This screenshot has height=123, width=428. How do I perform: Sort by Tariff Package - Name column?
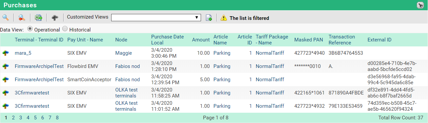(272, 40)
